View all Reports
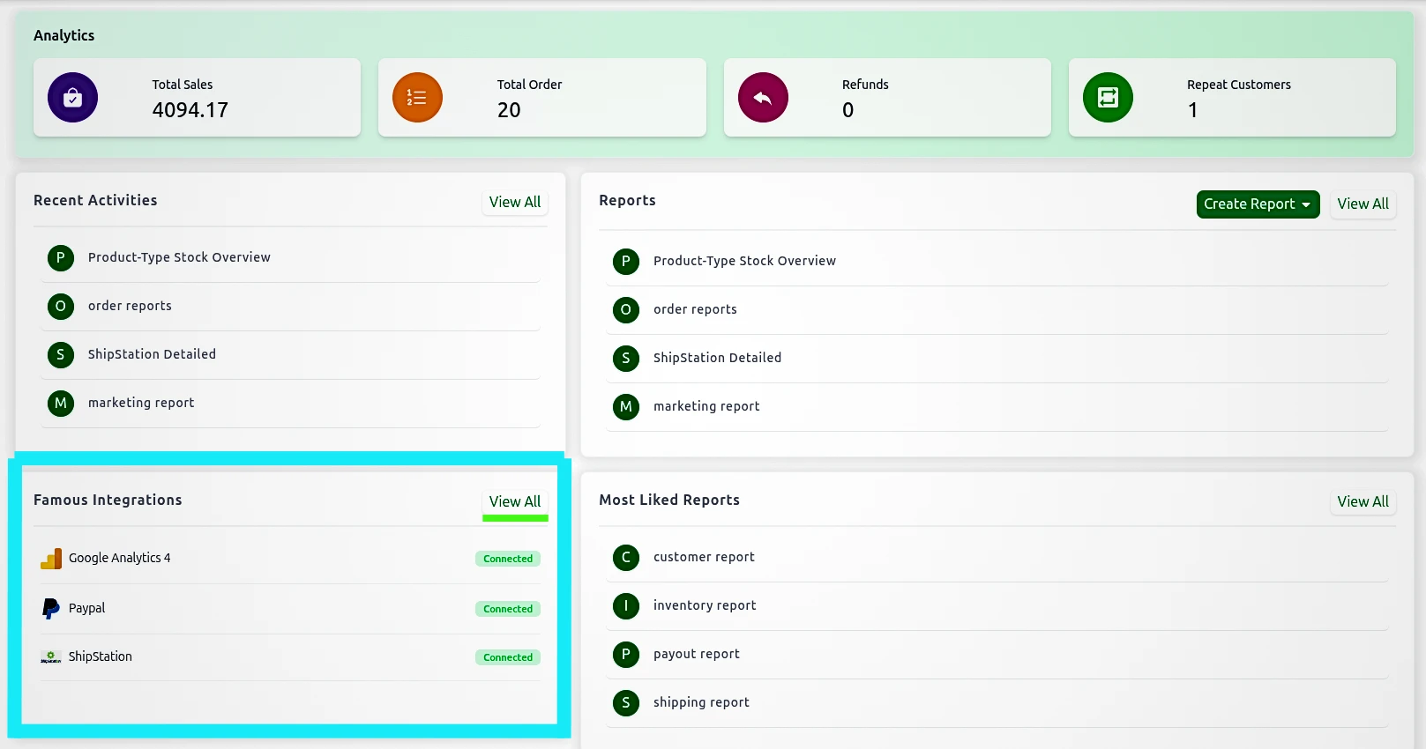 click(1362, 204)
